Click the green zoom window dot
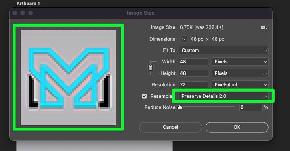Image resolution: width=290 pixels, height=151 pixels. tap(31, 13)
